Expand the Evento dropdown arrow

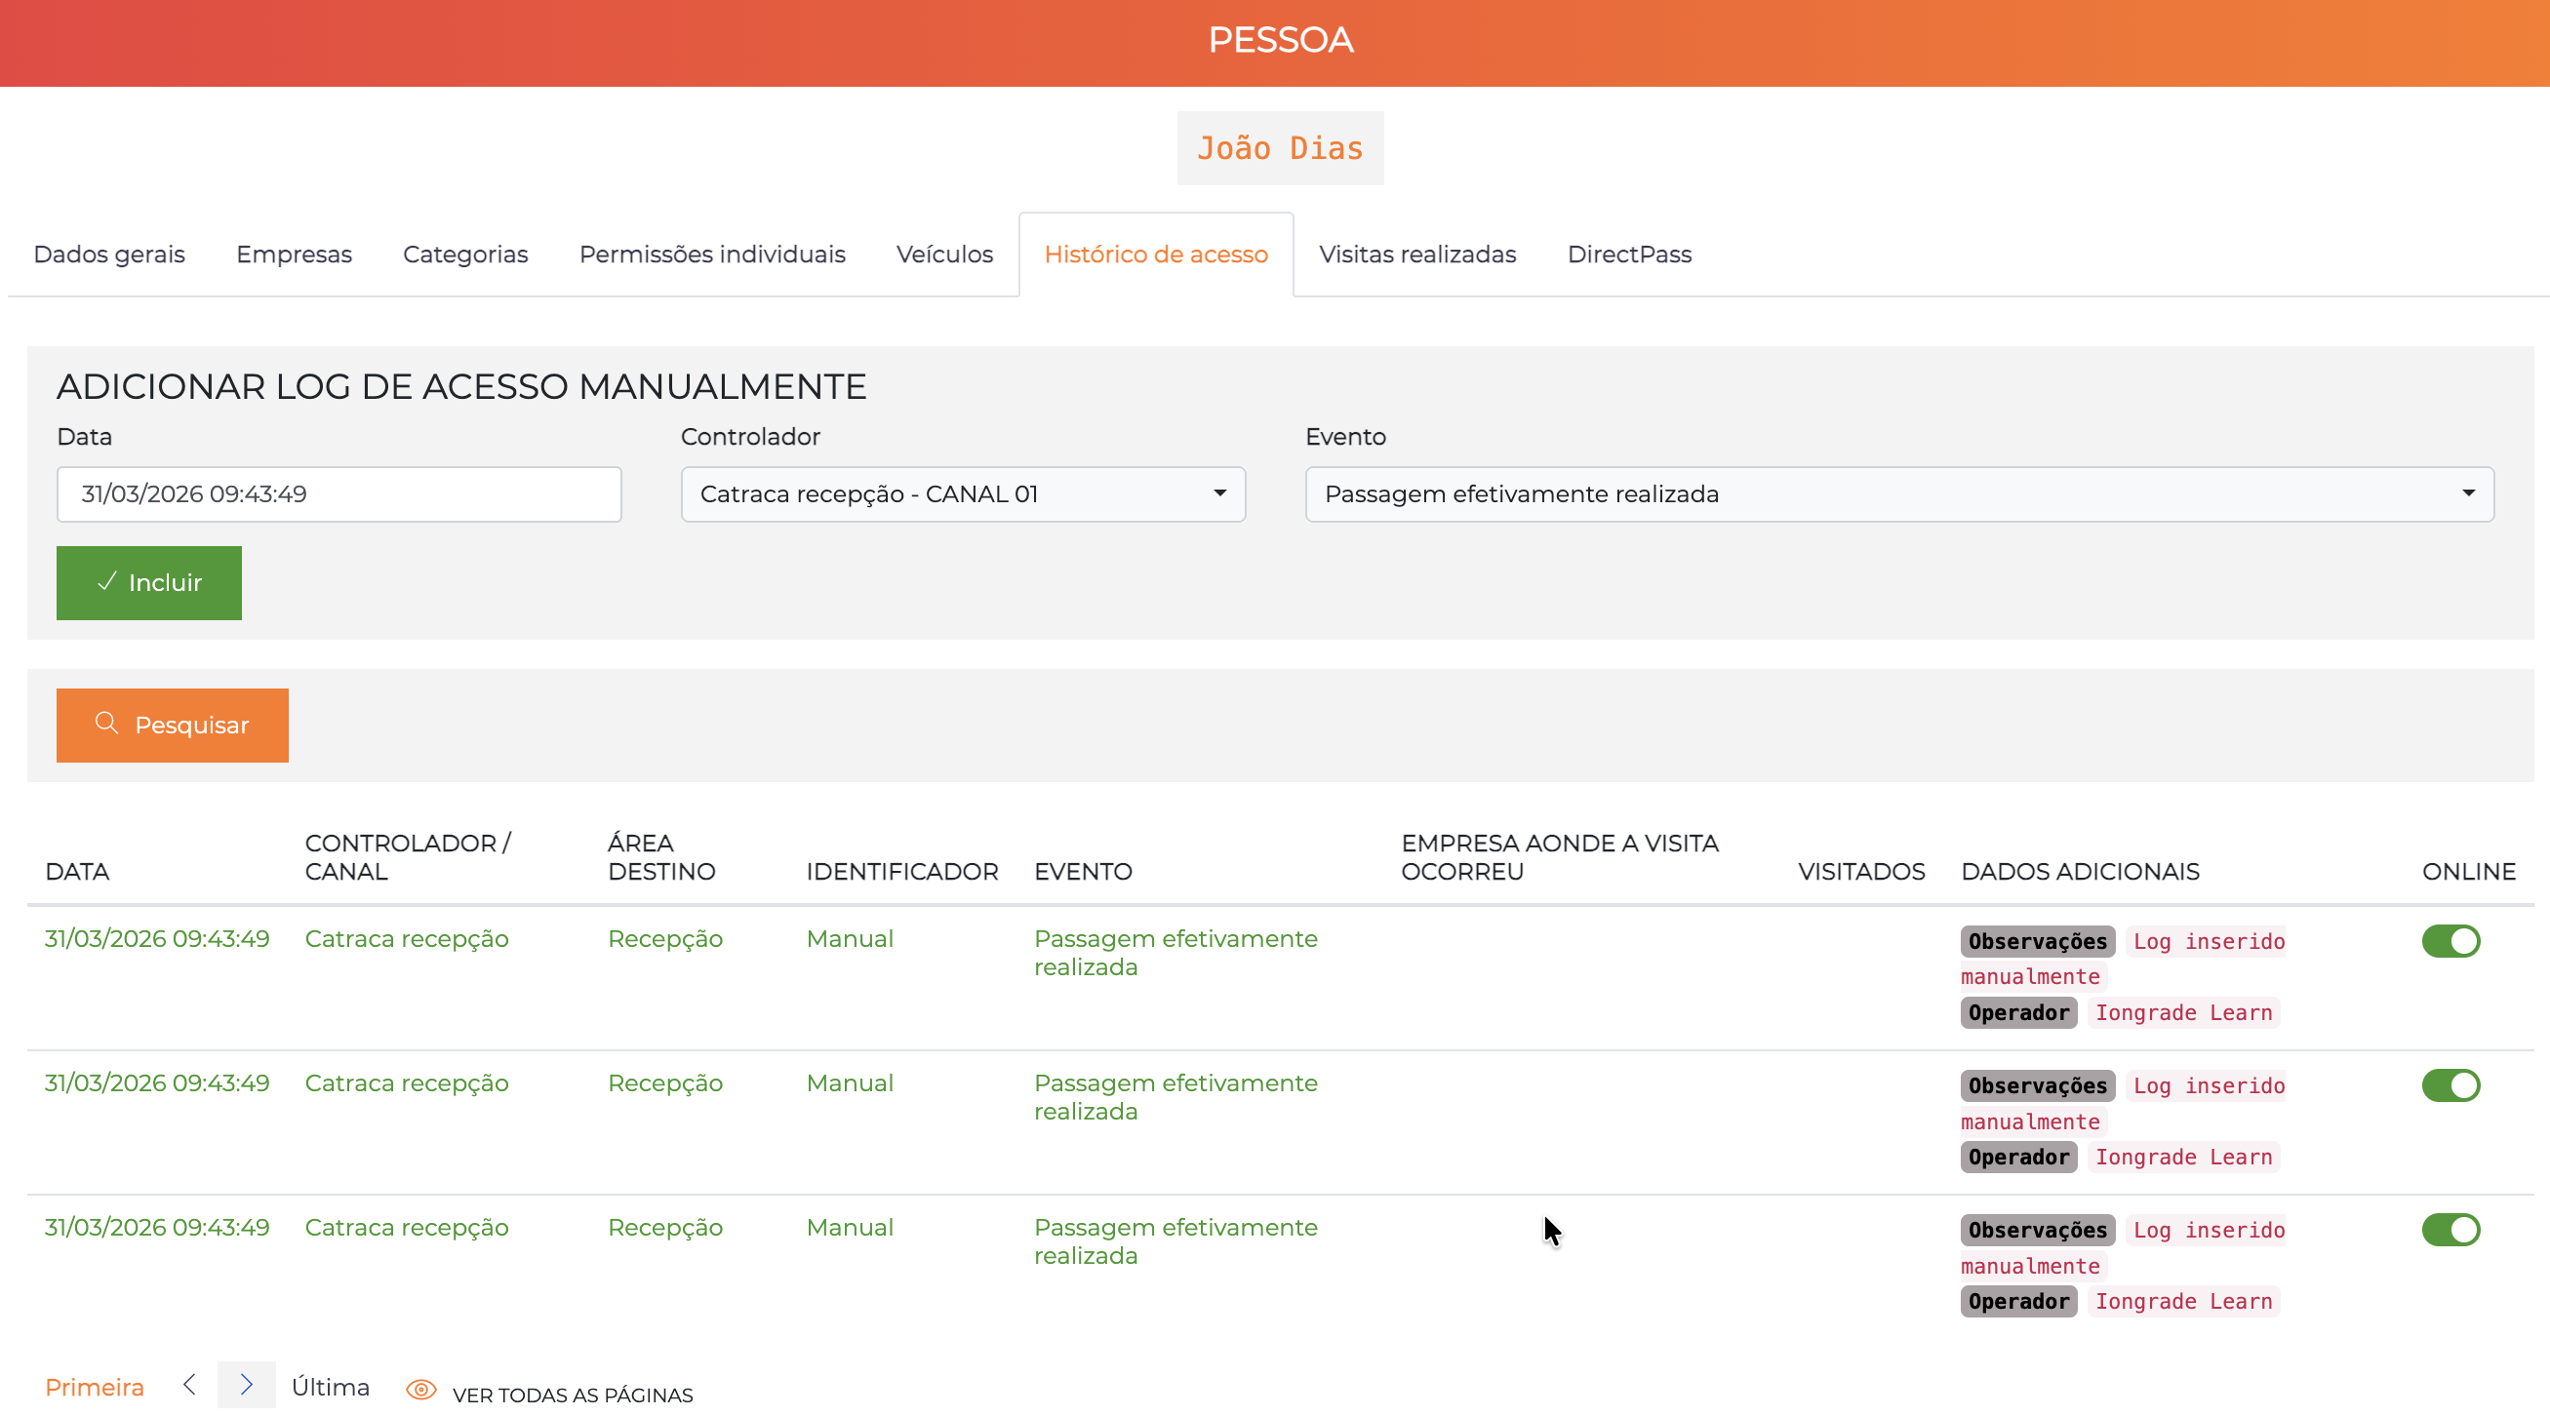(x=2468, y=492)
